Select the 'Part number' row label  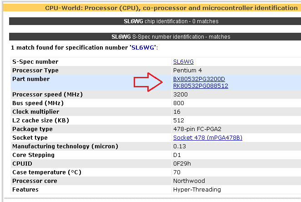tap(31, 79)
